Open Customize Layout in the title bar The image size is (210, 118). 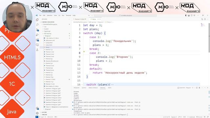[194, 15]
